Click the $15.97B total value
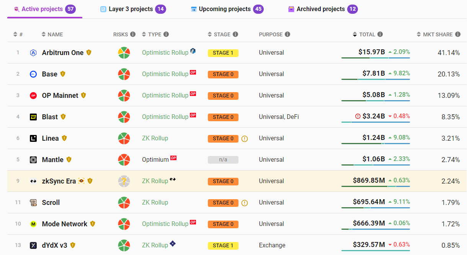The image size is (467, 255). click(x=372, y=52)
